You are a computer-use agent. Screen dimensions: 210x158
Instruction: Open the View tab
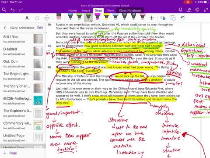tap(110, 11)
